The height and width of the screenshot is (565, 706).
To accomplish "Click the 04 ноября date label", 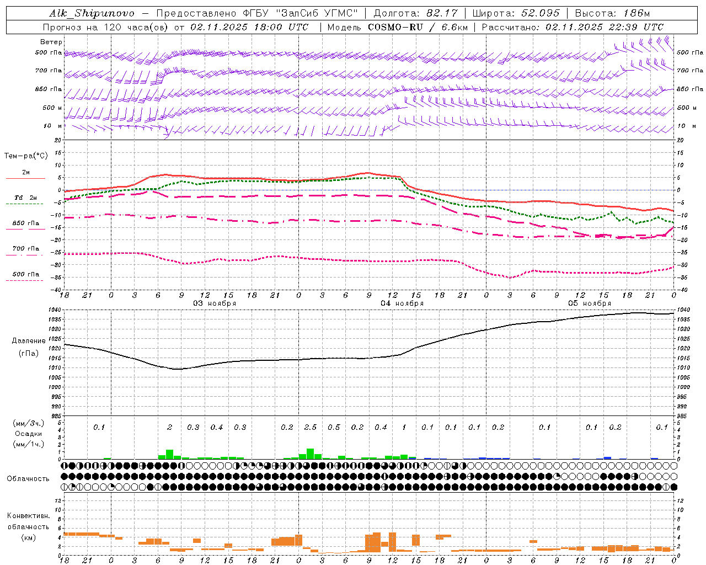I will pos(402,303).
